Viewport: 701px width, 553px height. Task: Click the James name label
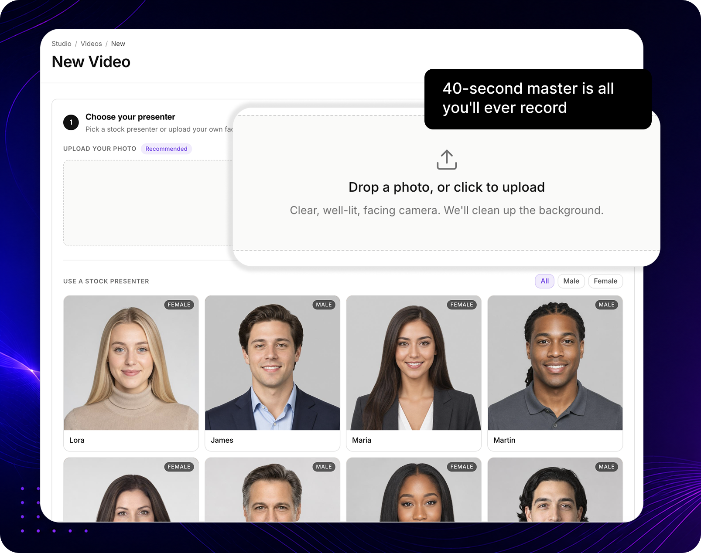click(x=222, y=440)
